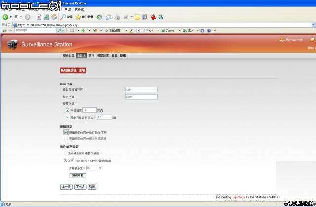316x207 pixels.
Task: Click the pencil highlight icon in Live toolbar
Action: pyautogui.click(x=131, y=31)
